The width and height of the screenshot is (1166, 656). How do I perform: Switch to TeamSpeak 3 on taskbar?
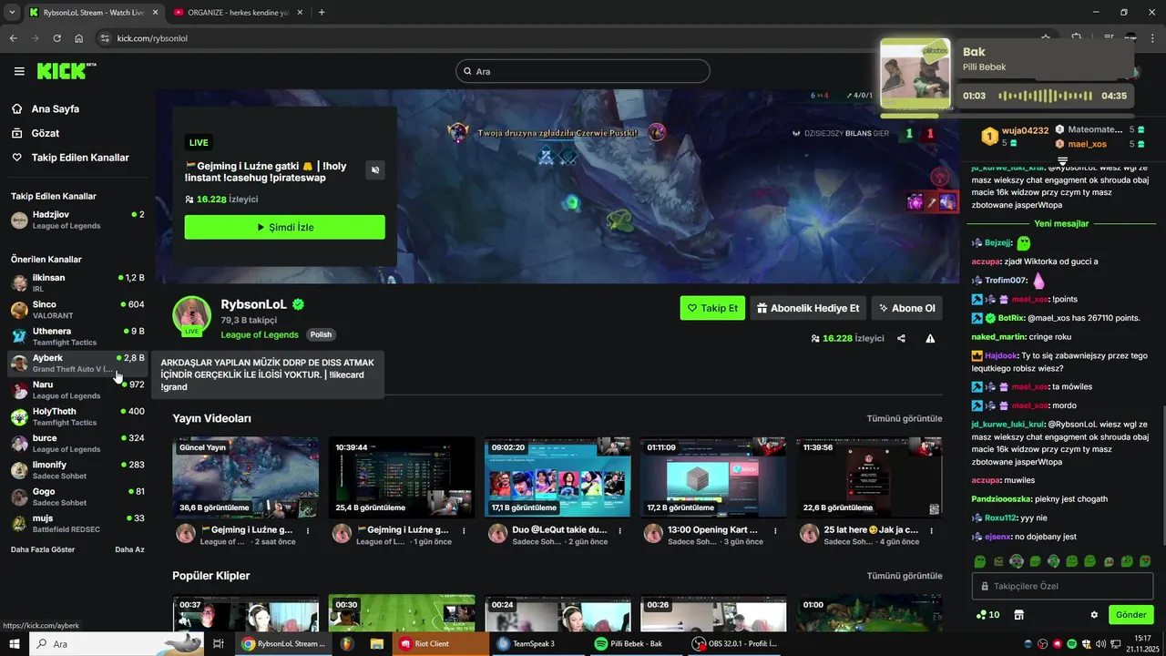click(537, 643)
